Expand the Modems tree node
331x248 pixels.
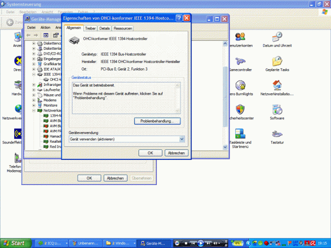34,100
